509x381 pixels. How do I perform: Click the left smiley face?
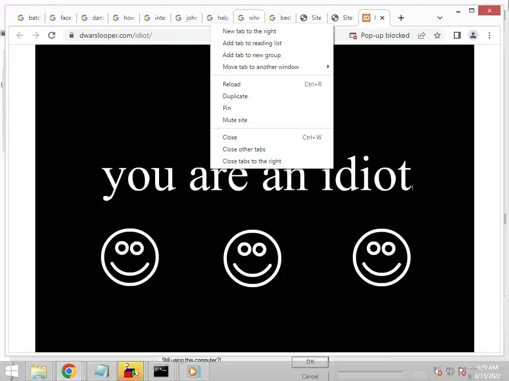tap(130, 257)
